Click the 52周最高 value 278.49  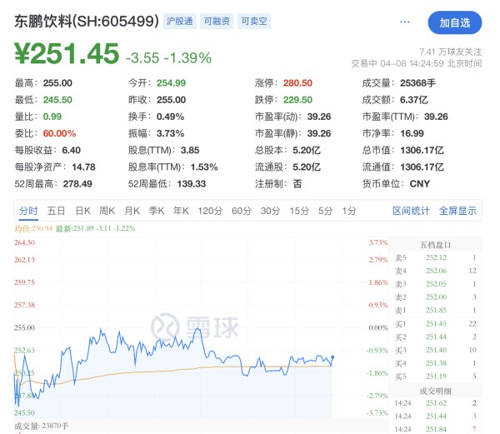pos(77,184)
